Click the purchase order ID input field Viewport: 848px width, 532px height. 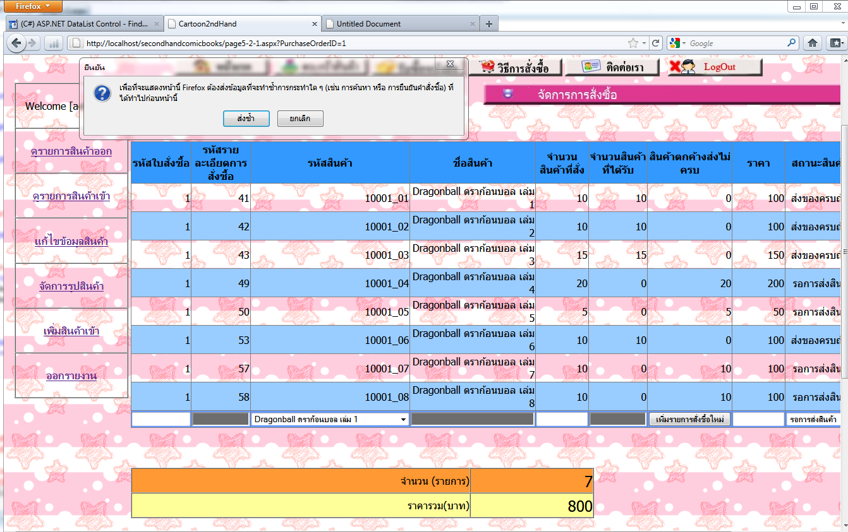(x=161, y=420)
